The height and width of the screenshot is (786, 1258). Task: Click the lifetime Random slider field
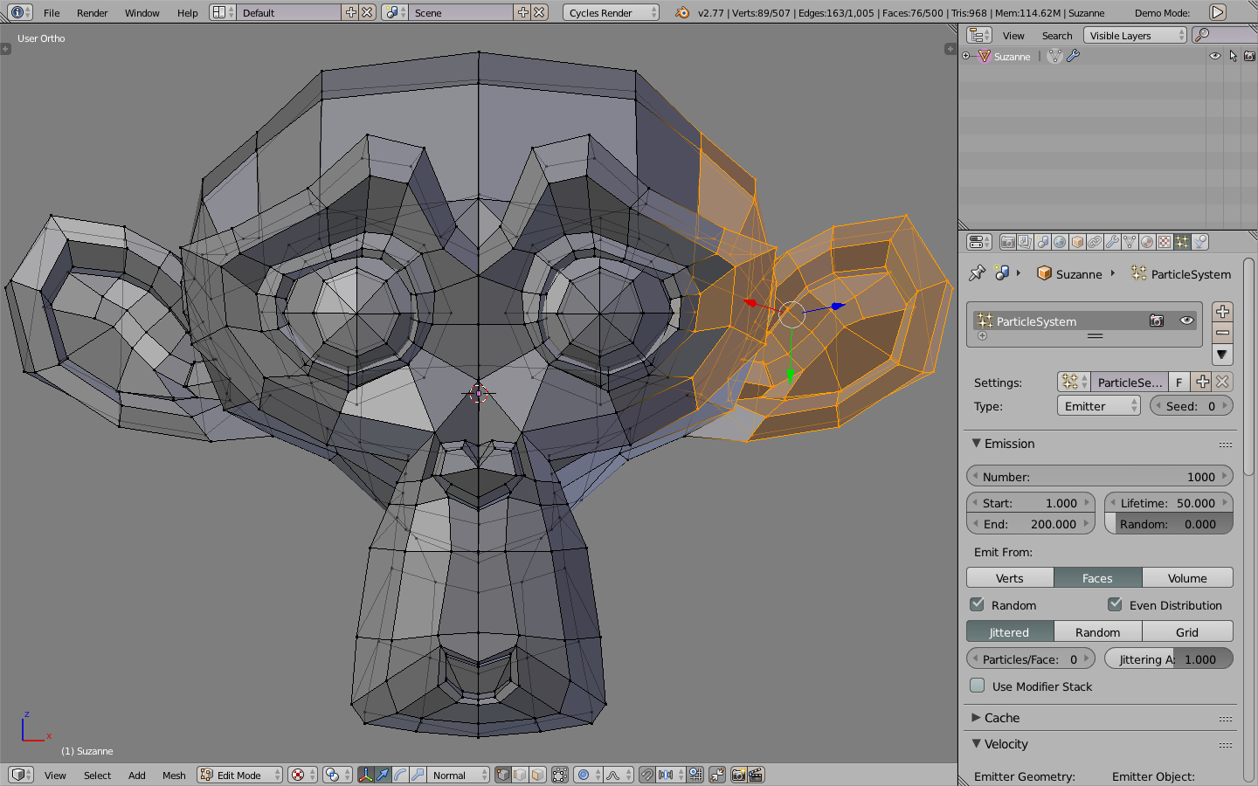1169,524
